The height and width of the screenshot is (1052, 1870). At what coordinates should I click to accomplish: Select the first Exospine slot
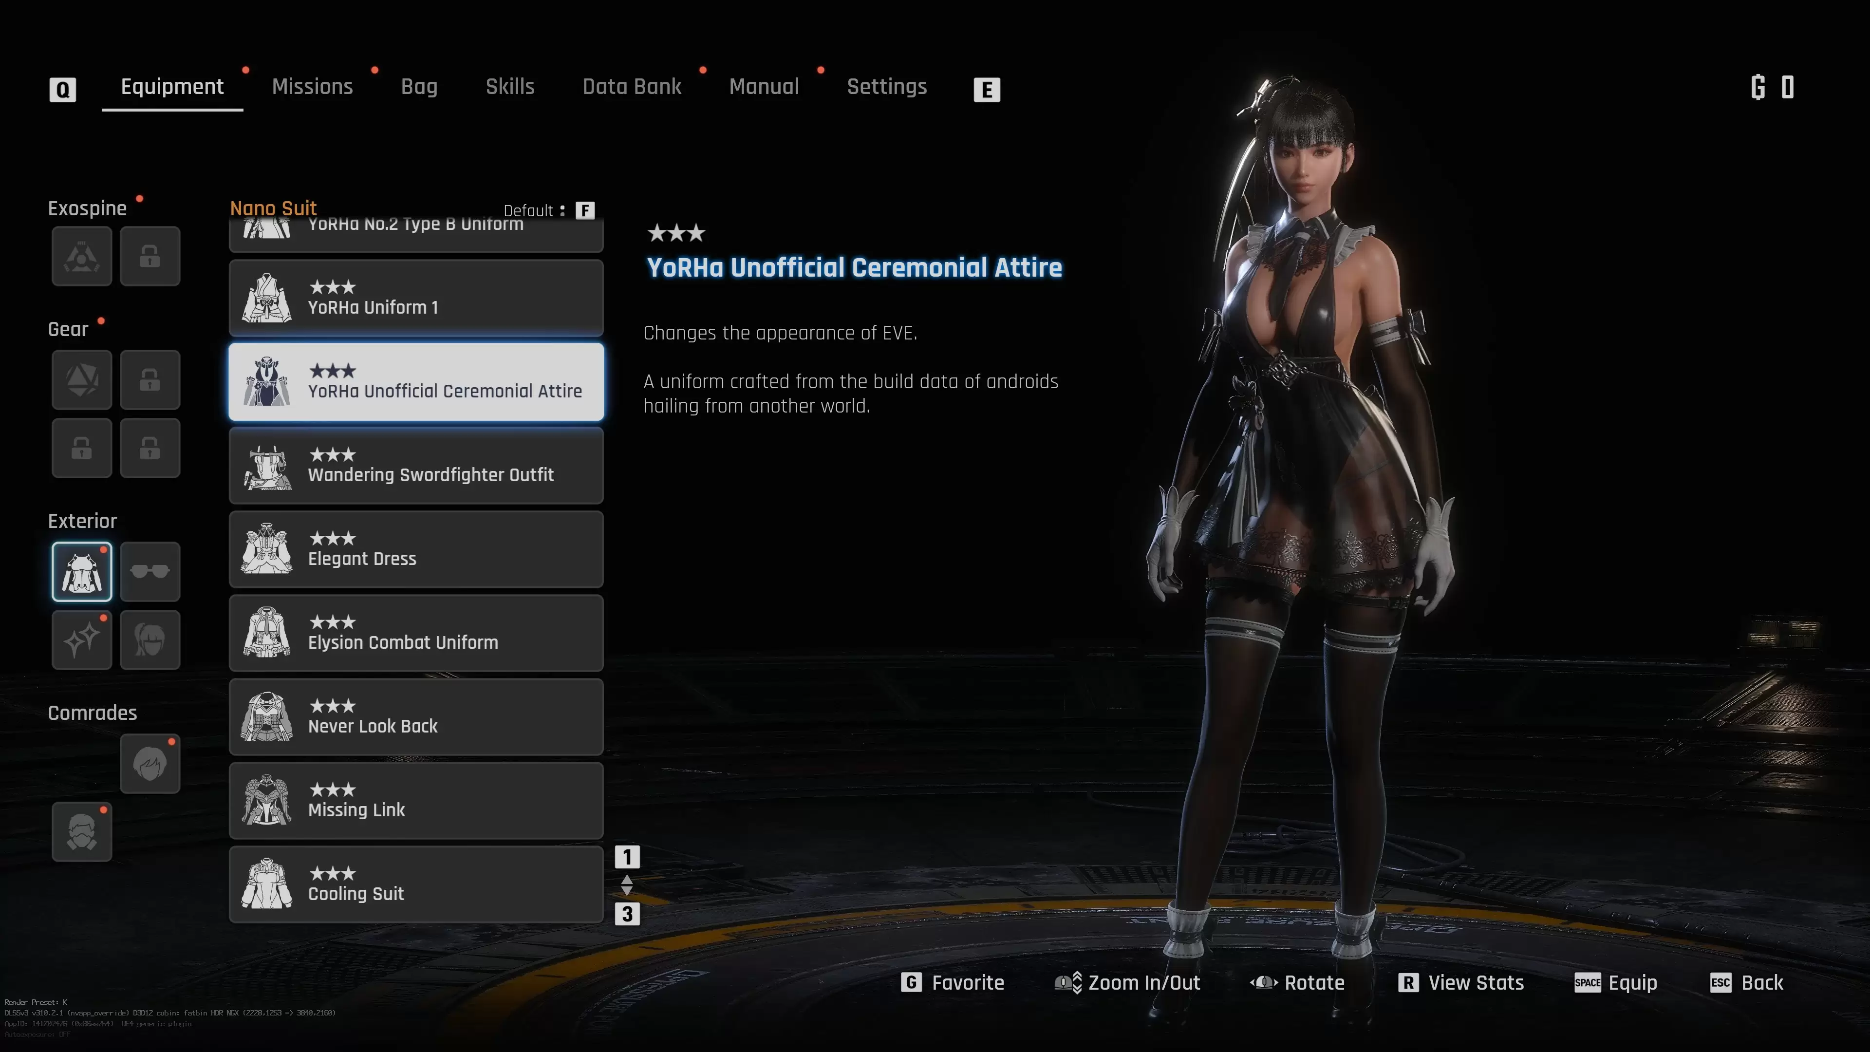pyautogui.click(x=82, y=256)
